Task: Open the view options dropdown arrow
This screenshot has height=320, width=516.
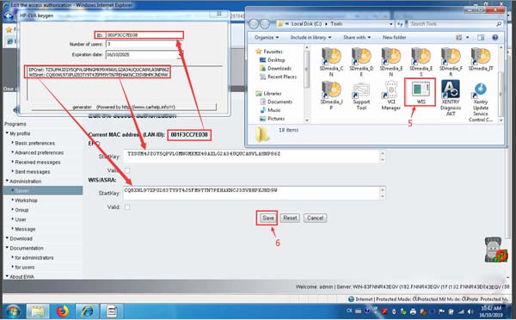Action: [467, 38]
